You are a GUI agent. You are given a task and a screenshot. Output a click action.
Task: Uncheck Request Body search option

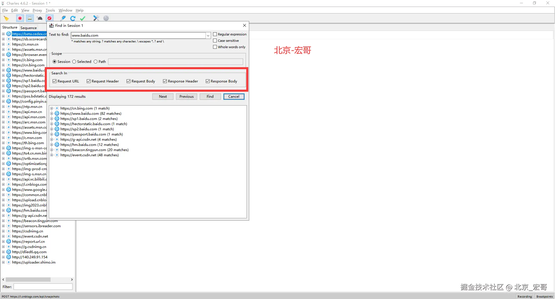(x=128, y=81)
